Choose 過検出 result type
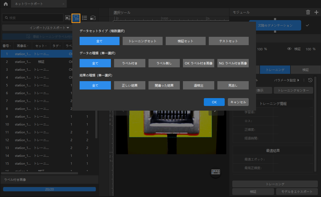Viewport: 321px width, 197px height. [199, 85]
